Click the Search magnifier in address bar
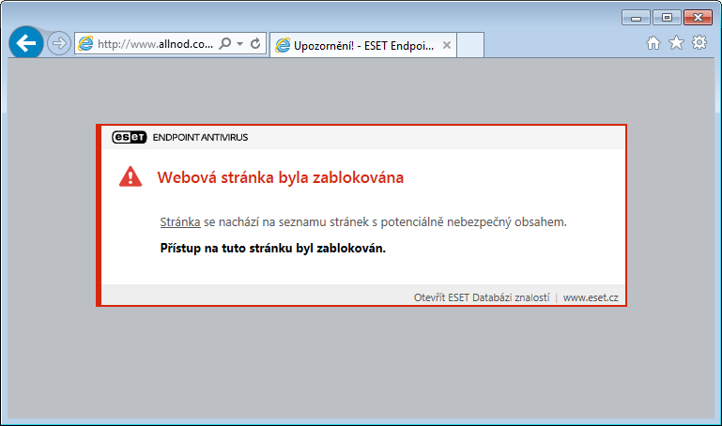The height and width of the screenshot is (426, 722). click(225, 44)
